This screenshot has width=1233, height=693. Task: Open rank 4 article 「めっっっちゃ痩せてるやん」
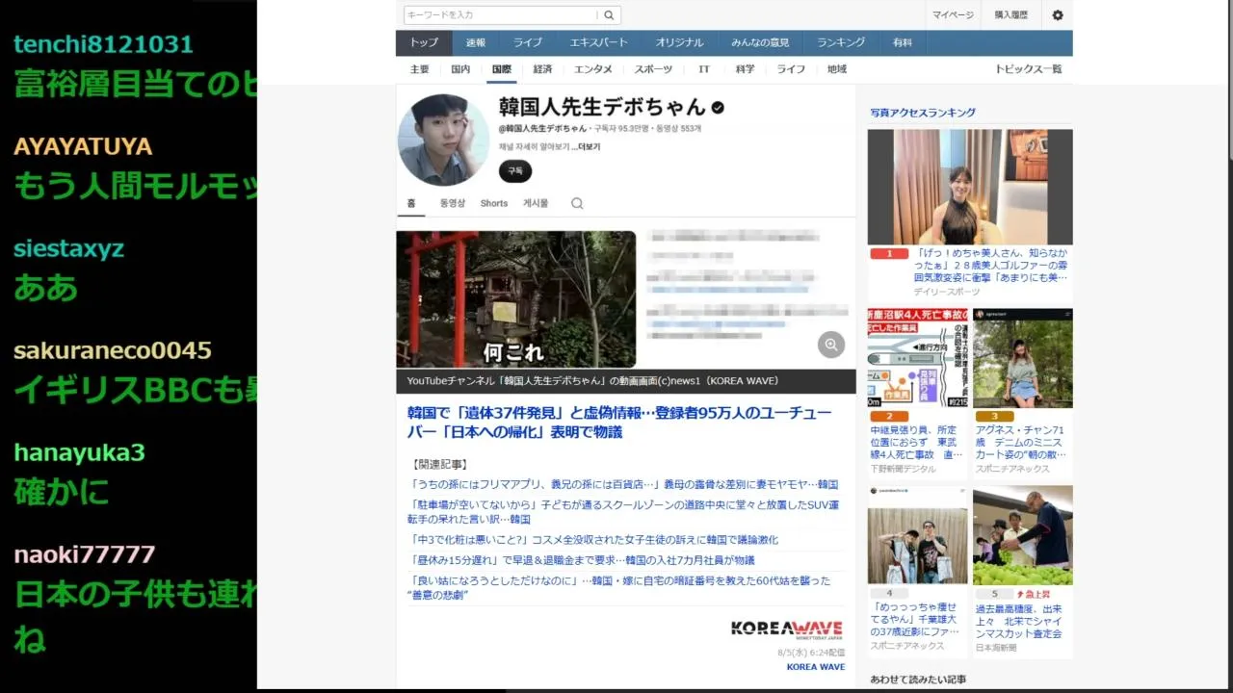coord(917,620)
